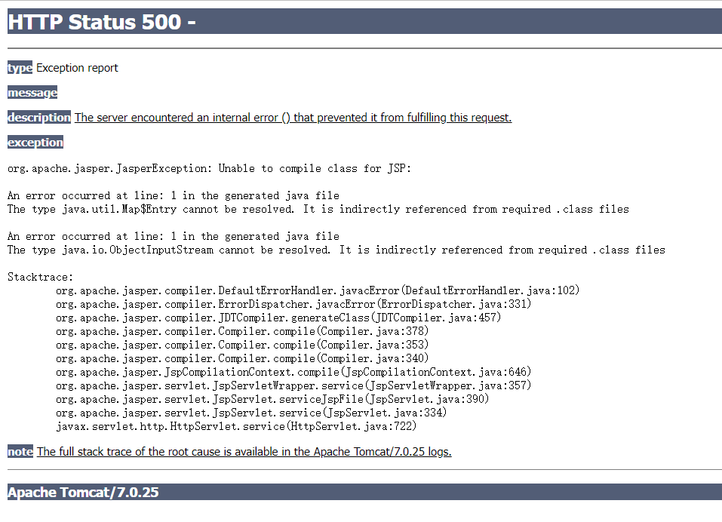Click the 'JasperException: Unable to compile class' line
Image resolution: width=722 pixels, height=522 pixels.
coord(209,168)
